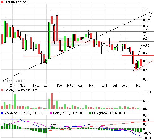Click the blue MACD legend swatch

click(2, 113)
